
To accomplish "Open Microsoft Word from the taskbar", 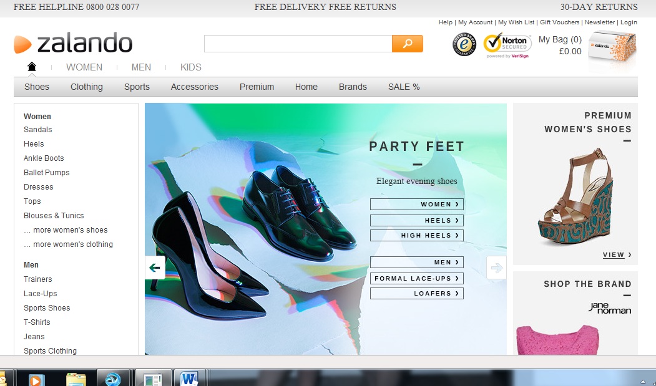I will point(189,377).
